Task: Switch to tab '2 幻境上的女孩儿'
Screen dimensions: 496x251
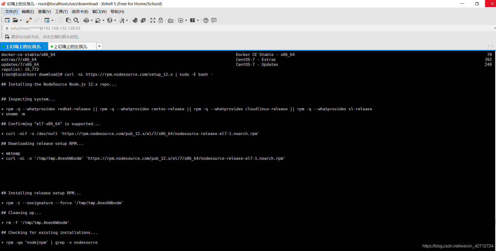Action: (71, 47)
